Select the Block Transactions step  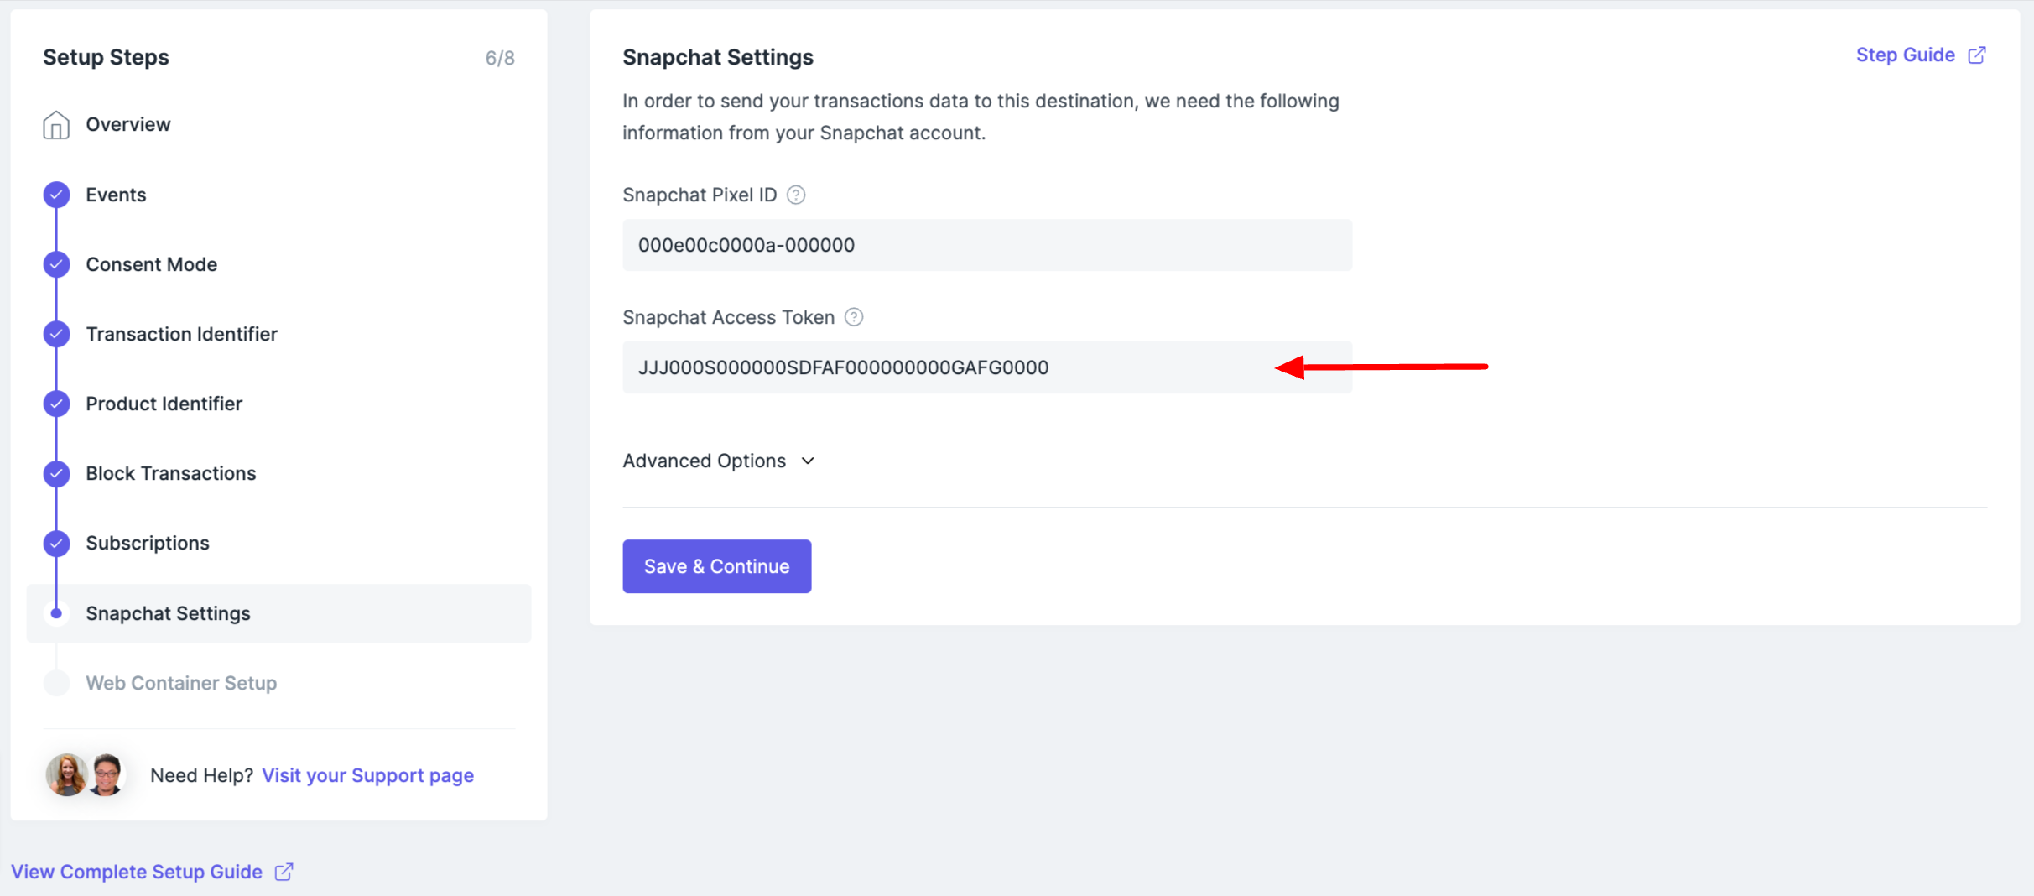pos(170,473)
